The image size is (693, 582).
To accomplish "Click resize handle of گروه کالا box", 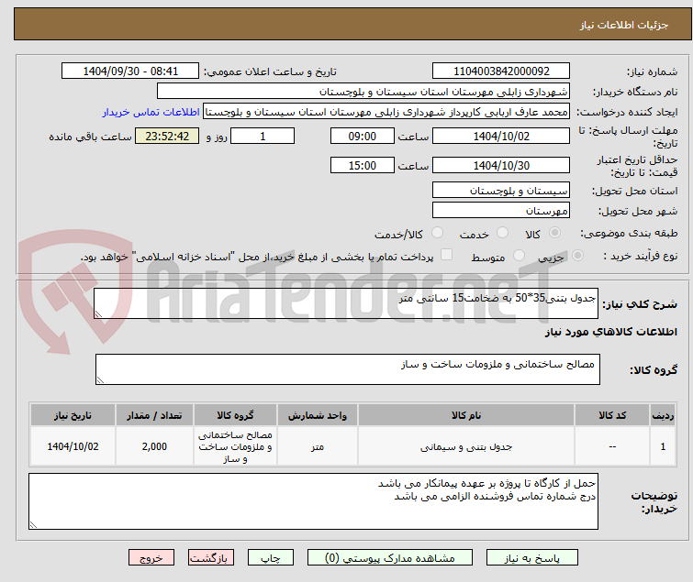I will [100, 380].
